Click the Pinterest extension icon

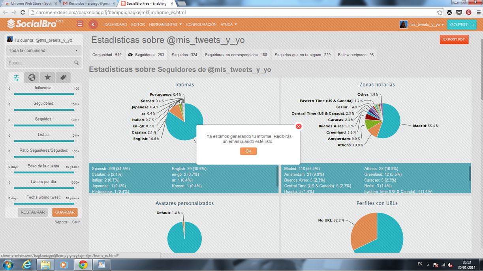pyautogui.click(x=468, y=12)
